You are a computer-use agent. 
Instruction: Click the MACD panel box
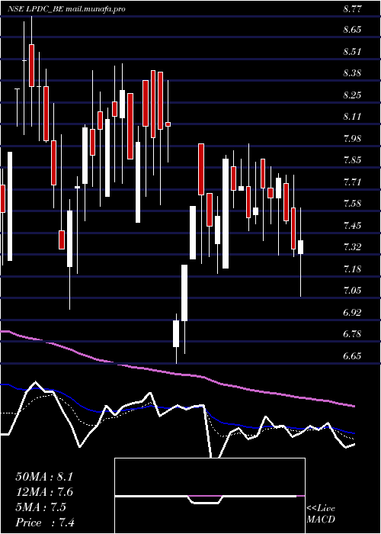210,496
